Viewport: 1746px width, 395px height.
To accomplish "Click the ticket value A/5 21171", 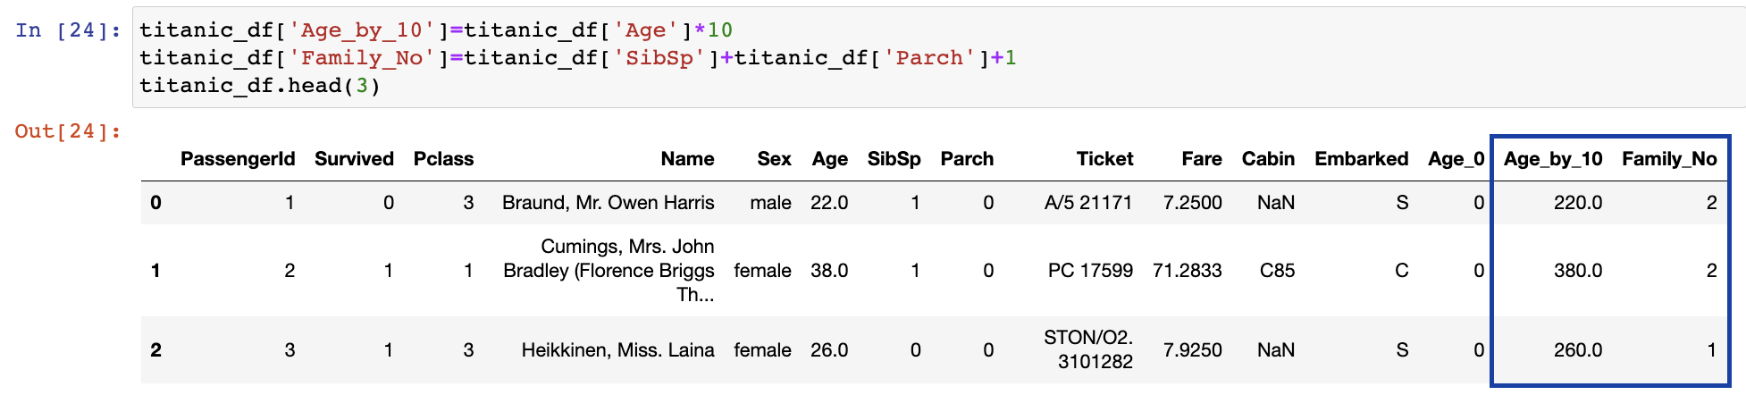I will pos(1087,203).
